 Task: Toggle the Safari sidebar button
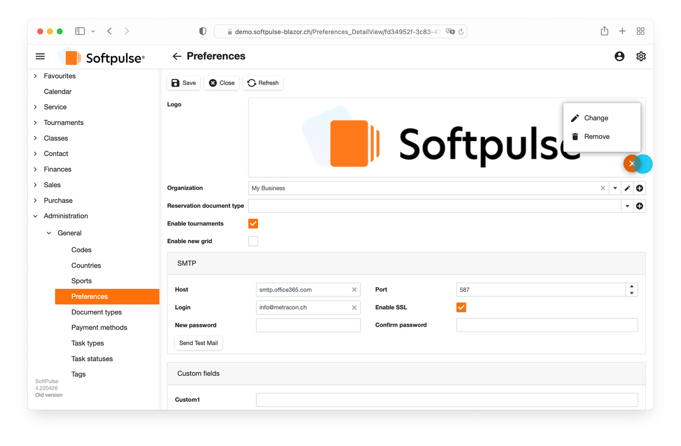80,31
